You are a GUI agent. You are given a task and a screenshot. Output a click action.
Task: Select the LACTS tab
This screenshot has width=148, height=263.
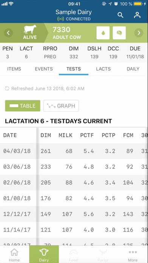[103, 69]
